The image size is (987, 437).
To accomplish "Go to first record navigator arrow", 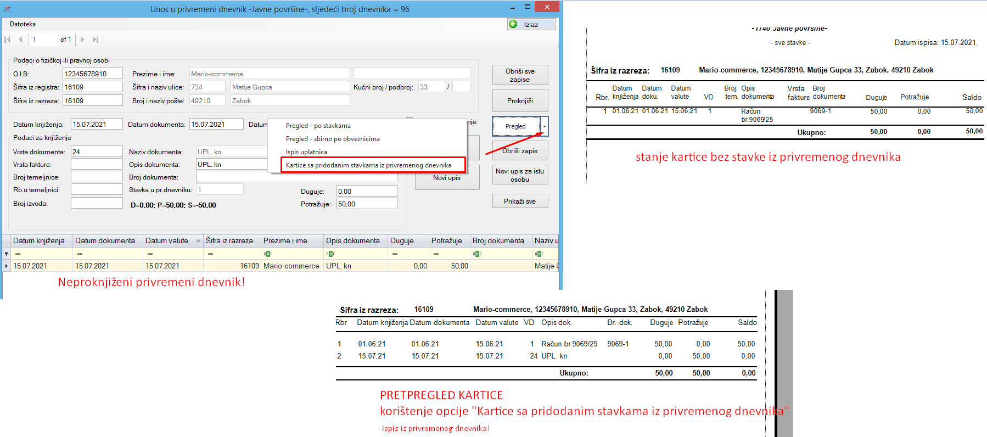I will coord(8,40).
